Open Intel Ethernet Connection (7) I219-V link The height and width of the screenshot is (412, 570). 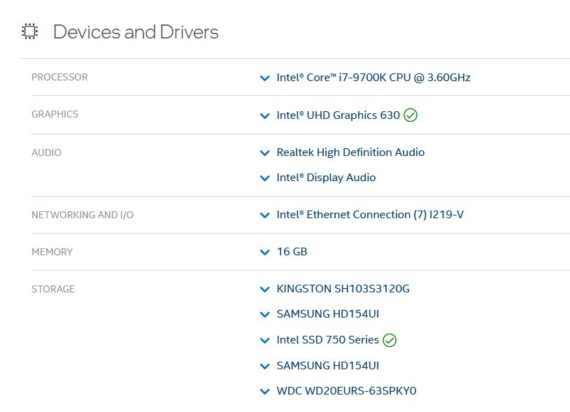tap(370, 215)
